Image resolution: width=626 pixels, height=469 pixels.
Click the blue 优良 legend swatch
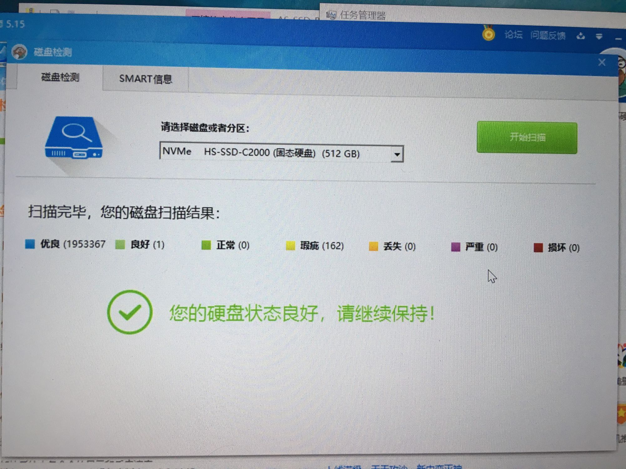point(30,244)
